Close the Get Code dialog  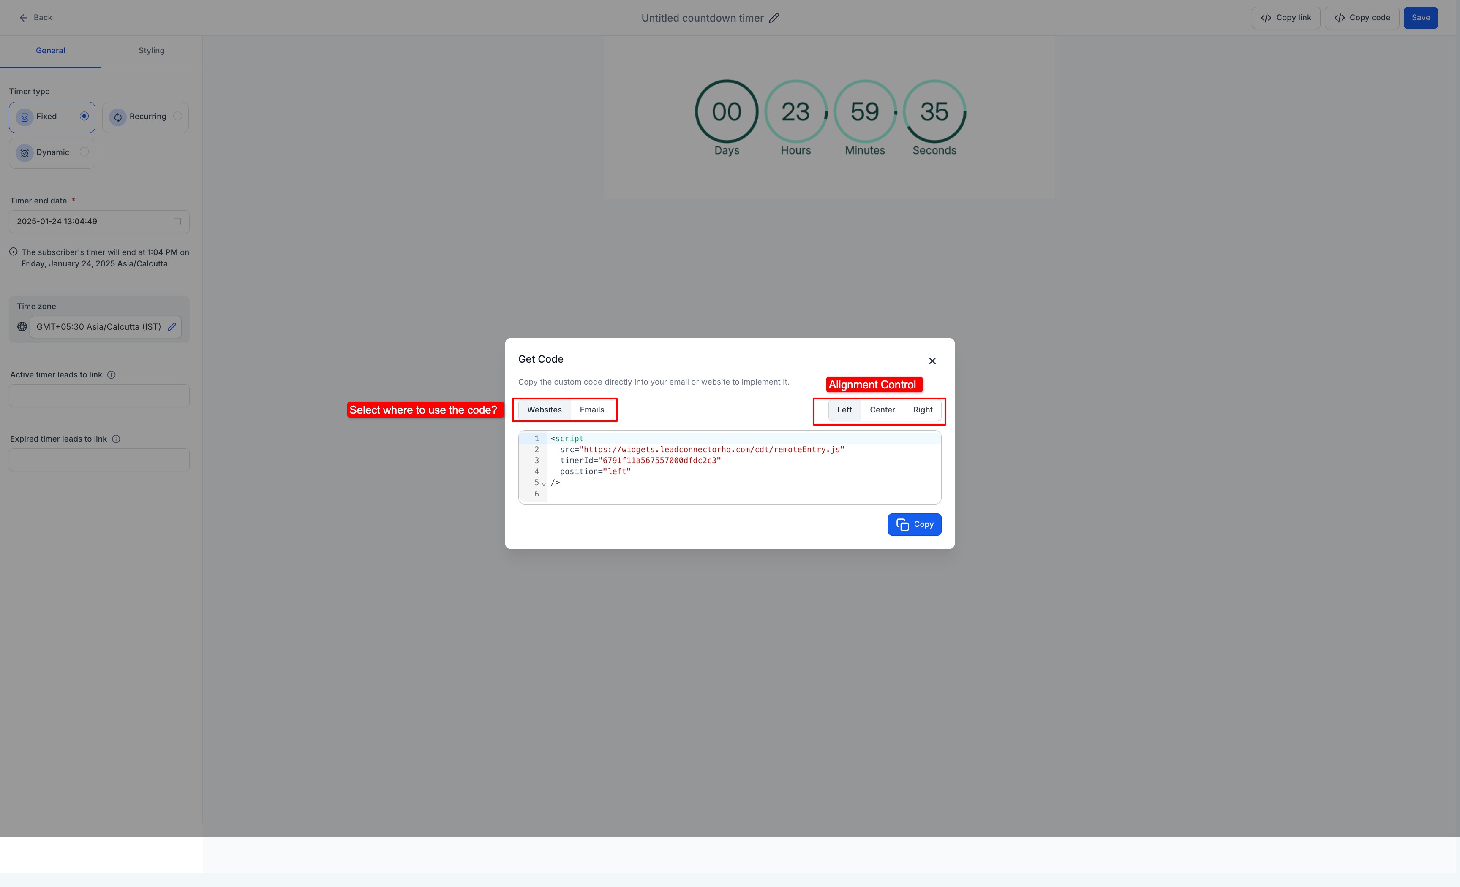[932, 361]
